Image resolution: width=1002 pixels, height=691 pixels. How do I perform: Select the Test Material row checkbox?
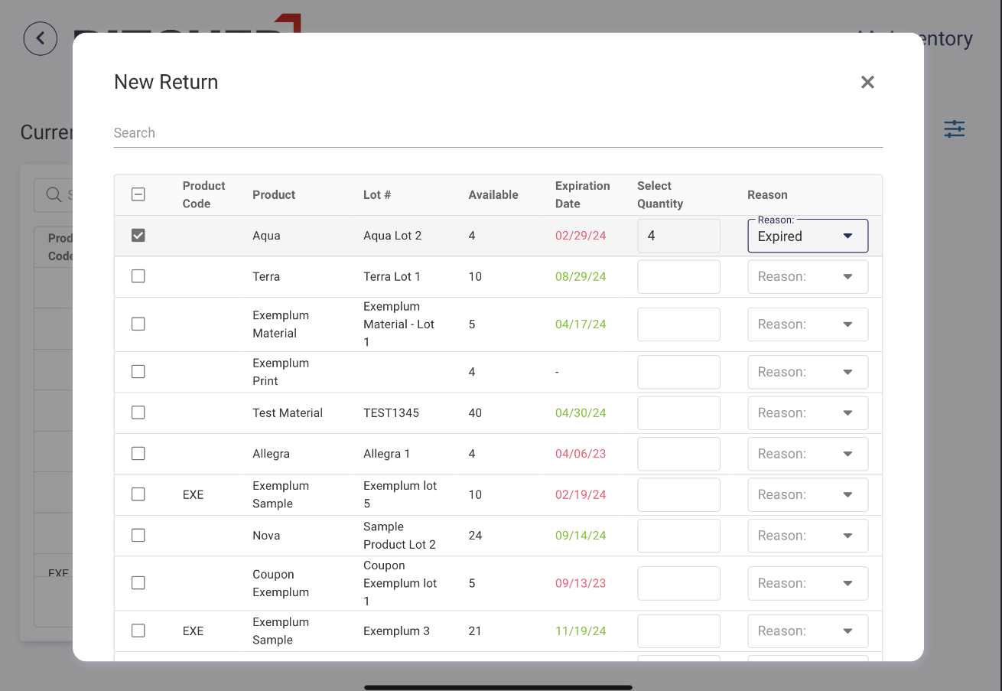coord(138,412)
